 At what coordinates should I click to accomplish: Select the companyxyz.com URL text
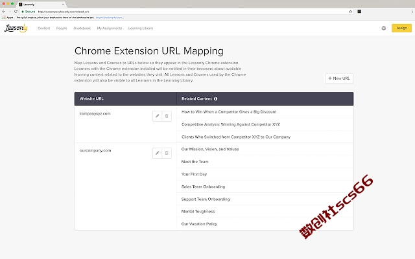[95, 114]
